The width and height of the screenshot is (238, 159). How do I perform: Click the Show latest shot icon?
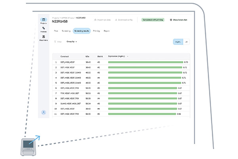coord(171,19)
